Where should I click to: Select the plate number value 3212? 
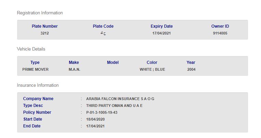coord(45,33)
